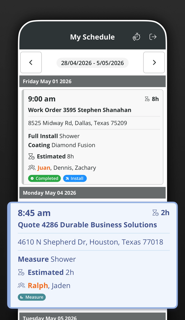Click the My Schedule title
Image resolution: width=185 pixels, height=320 pixels.
pos(92,37)
